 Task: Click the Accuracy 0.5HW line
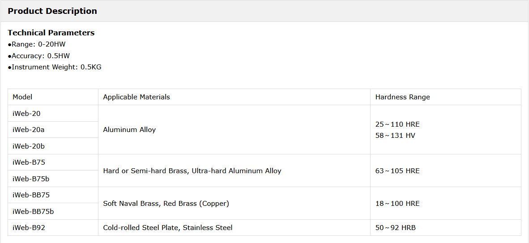pyautogui.click(x=40, y=56)
